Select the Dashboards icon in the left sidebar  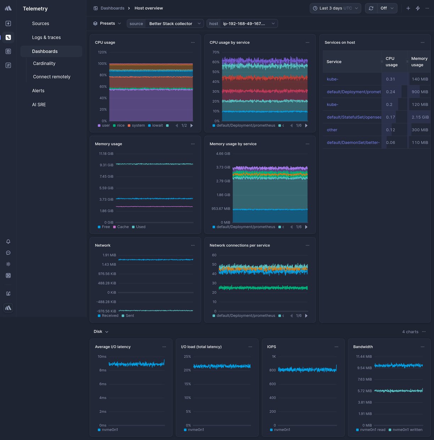(8, 37)
